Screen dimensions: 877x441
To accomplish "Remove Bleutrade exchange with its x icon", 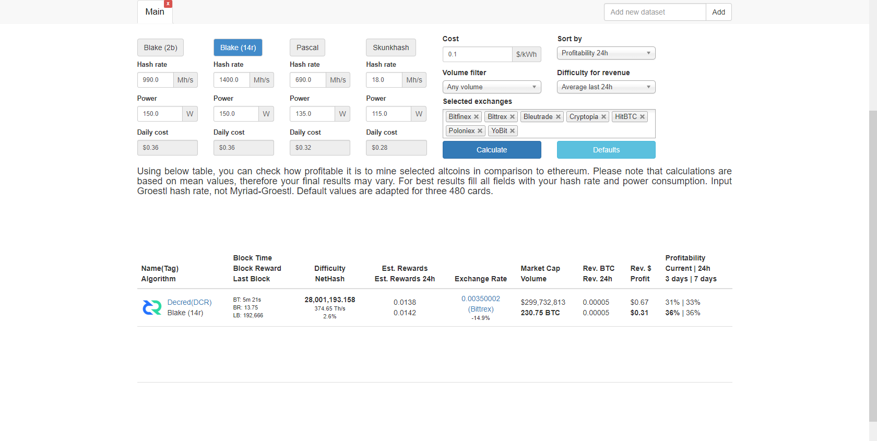I will point(558,117).
